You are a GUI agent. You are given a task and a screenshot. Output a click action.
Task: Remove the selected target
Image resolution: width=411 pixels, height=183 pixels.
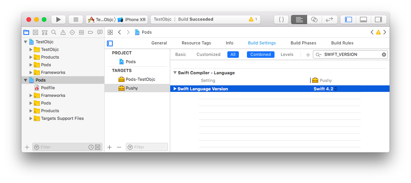(x=119, y=147)
